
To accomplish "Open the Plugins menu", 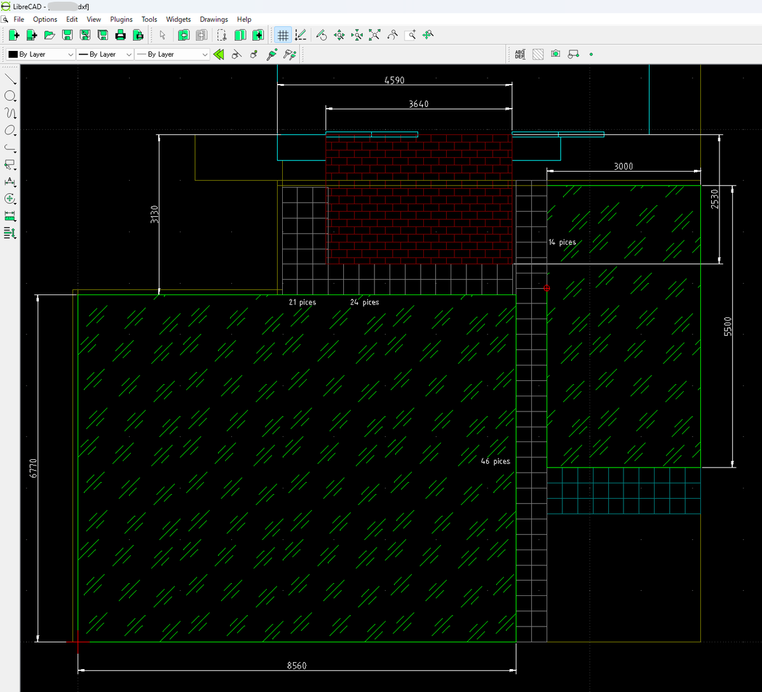I will pyautogui.click(x=121, y=20).
